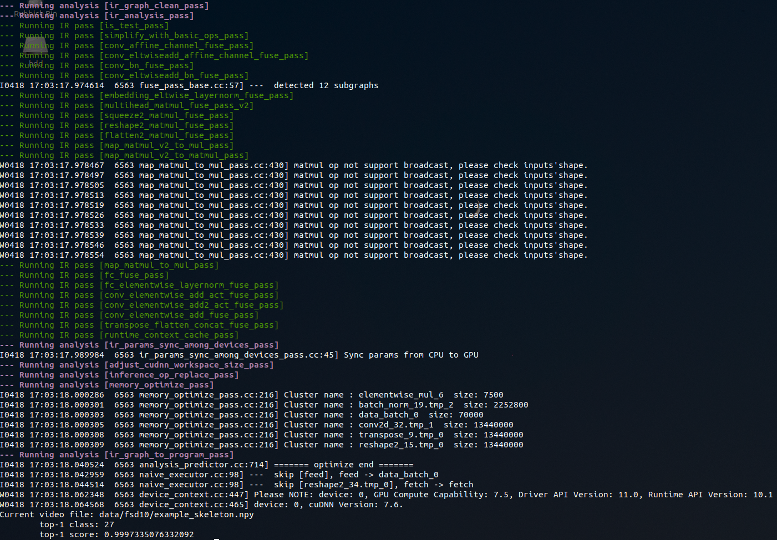Screen dimensions: 777x540
Task: Click the Sync params from CPU to GPU line
Action: pyautogui.click(x=238, y=354)
